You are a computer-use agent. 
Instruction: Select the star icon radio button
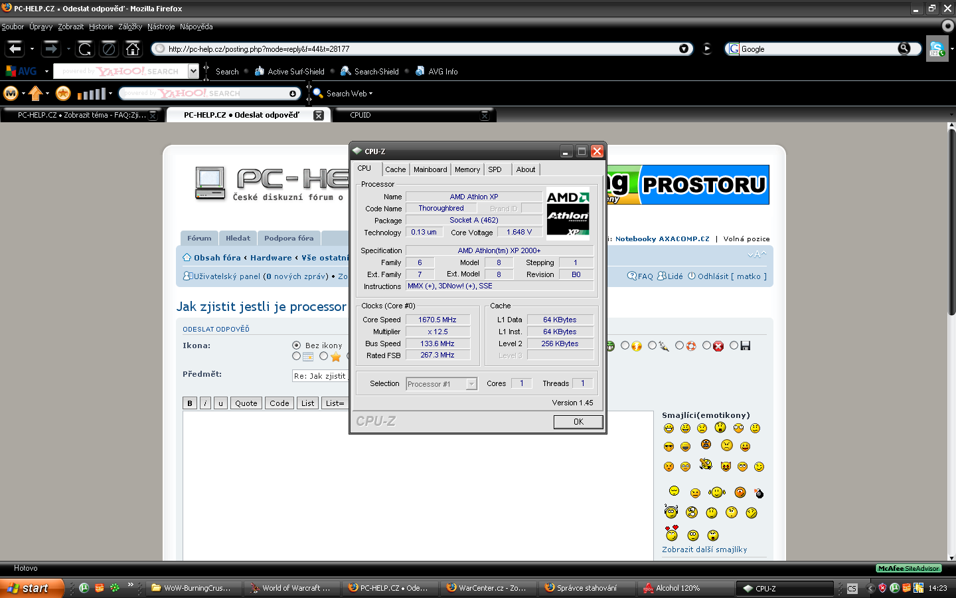click(x=323, y=356)
